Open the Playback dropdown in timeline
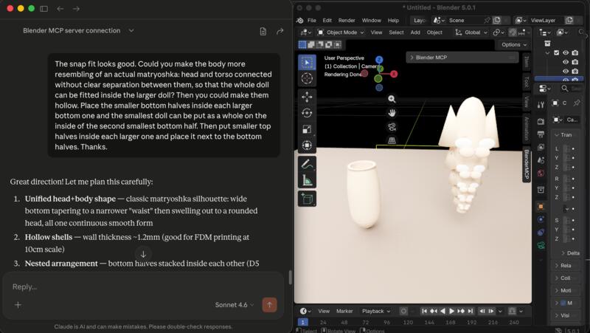This screenshot has width=590, height=333. [376, 311]
